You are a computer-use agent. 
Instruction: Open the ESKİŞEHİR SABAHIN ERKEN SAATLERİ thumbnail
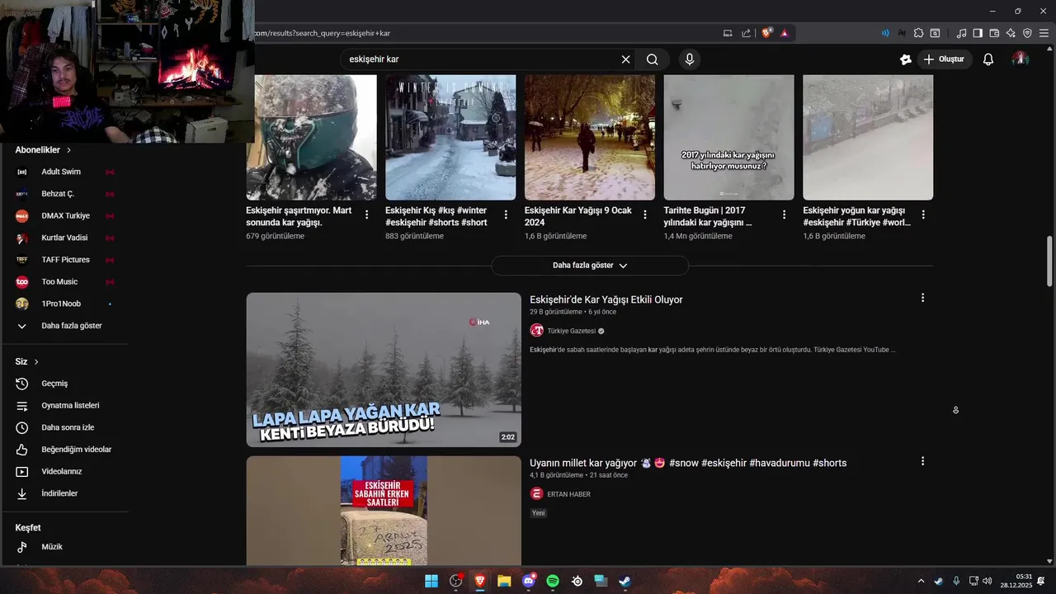(384, 511)
